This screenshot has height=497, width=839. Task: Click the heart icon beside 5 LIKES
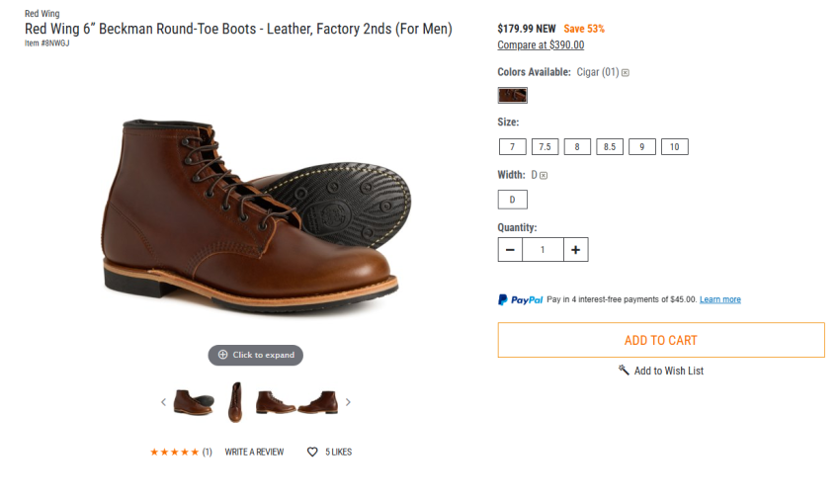point(312,453)
